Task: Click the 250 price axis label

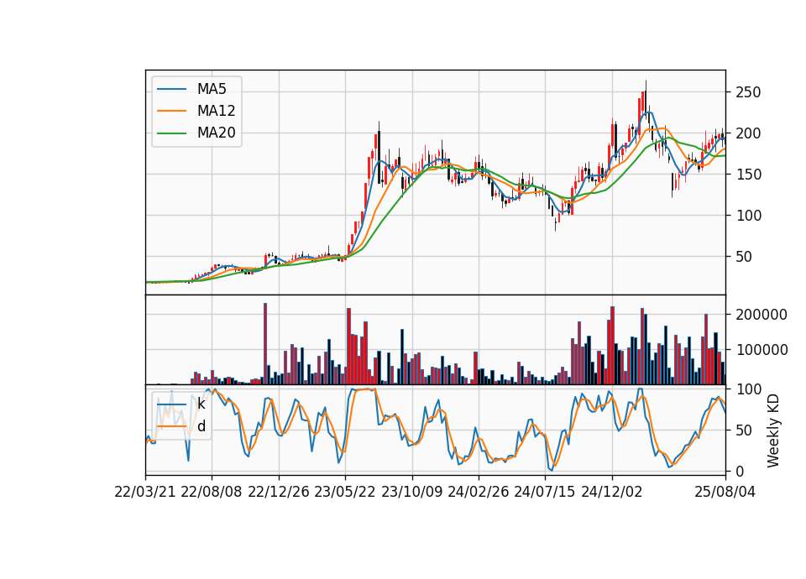Action: click(748, 92)
